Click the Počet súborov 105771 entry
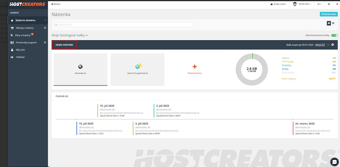340x167 pixels. (x=309, y=79)
